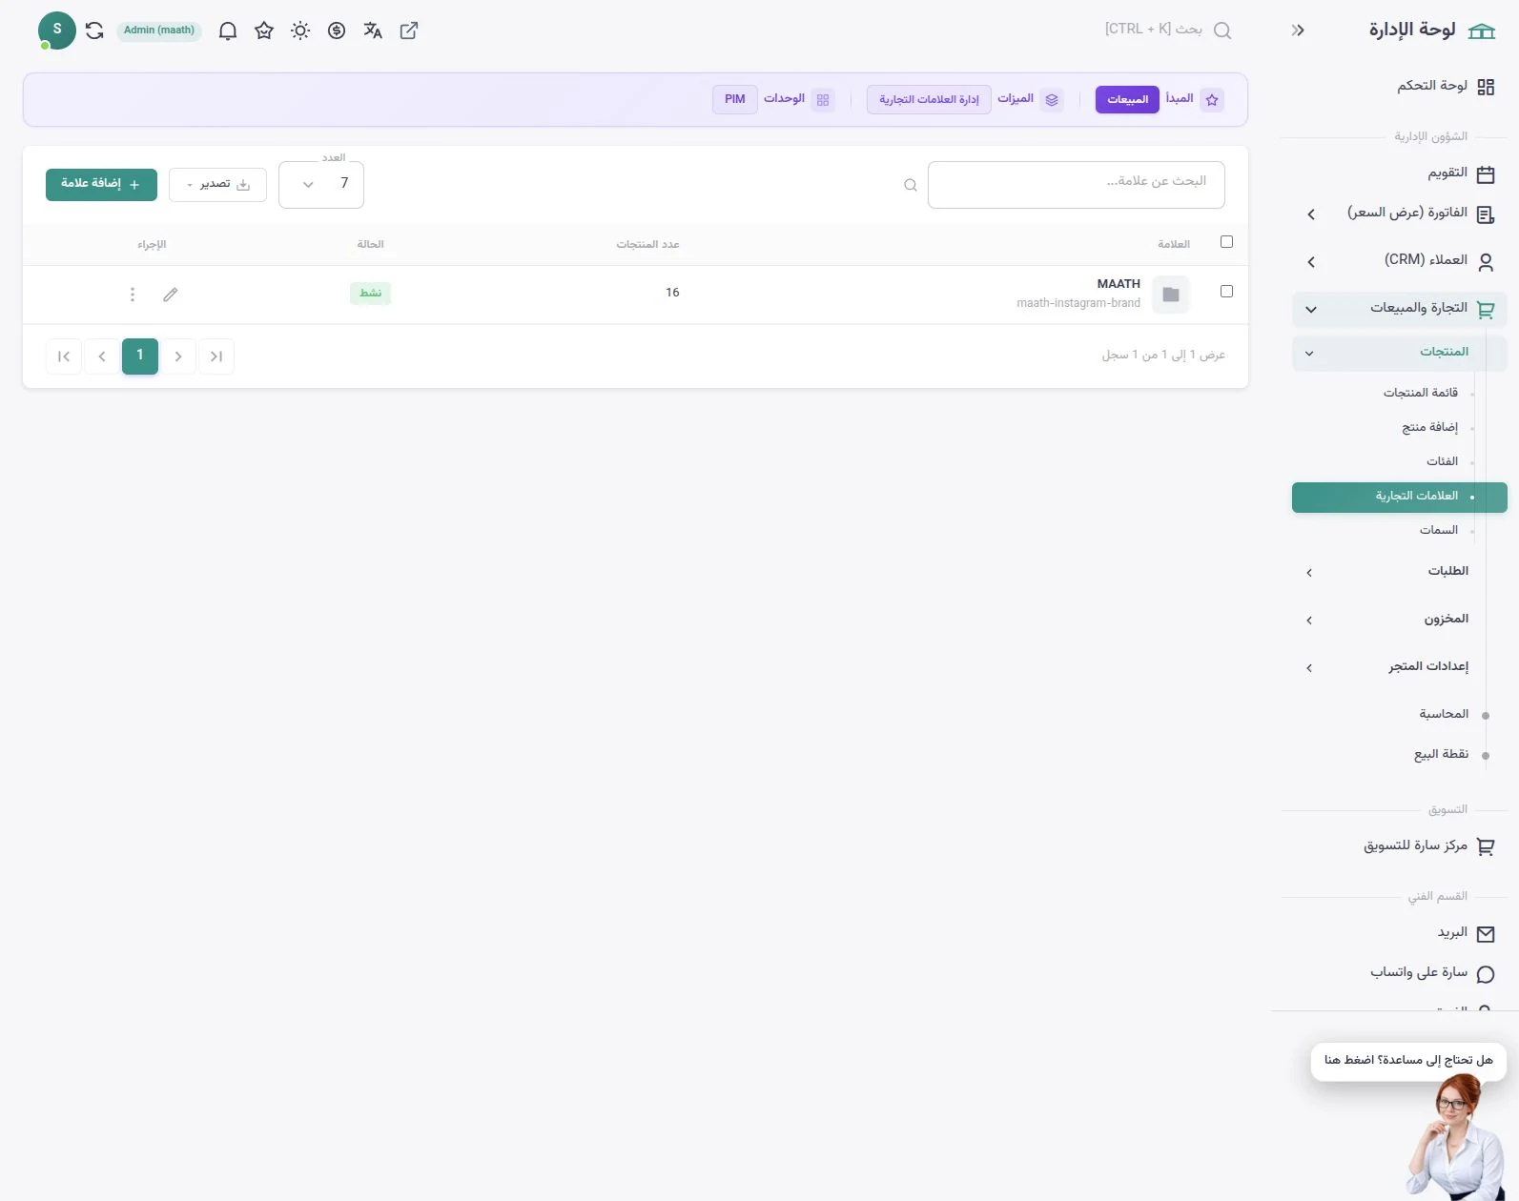
Task: Click the edit pencil for MAATH brand
Action: coord(171,295)
